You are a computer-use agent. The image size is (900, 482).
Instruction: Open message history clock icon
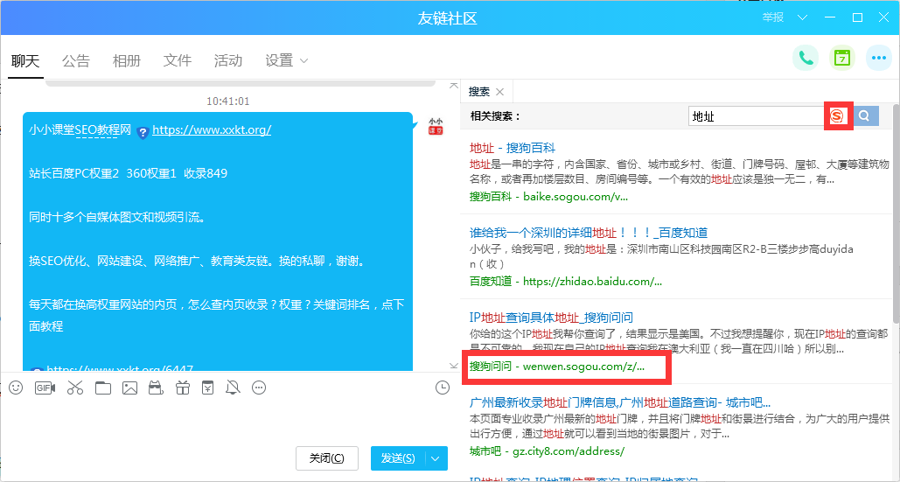tap(443, 388)
